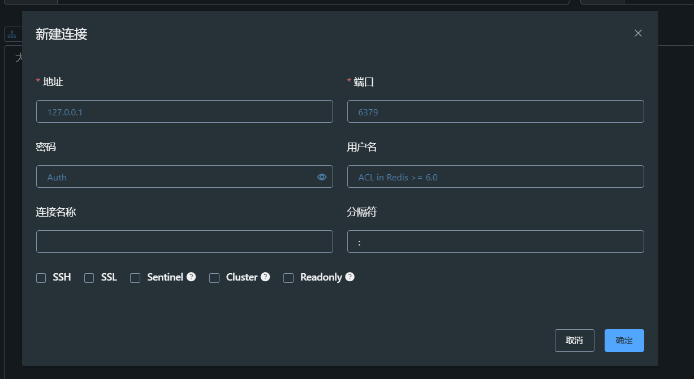Open the Sentinel help question-mark icon
Image resolution: width=694 pixels, height=379 pixels.
[191, 277]
